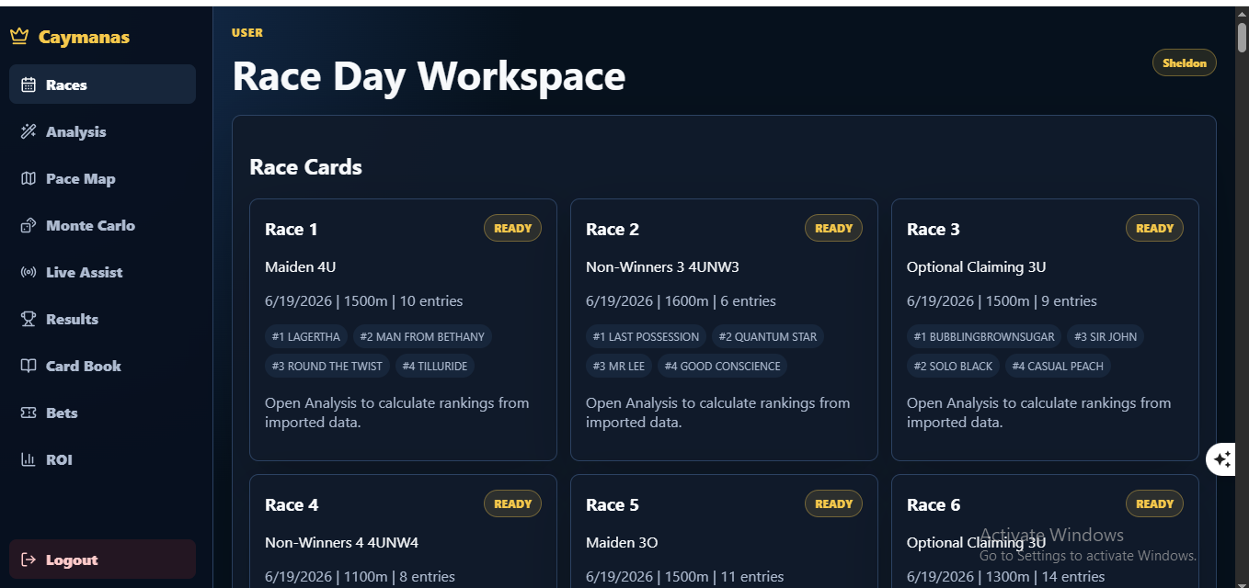Viewport: 1249px width, 588px height.
Task: Click the #1 LAGERTHA horse chip
Action: (305, 336)
